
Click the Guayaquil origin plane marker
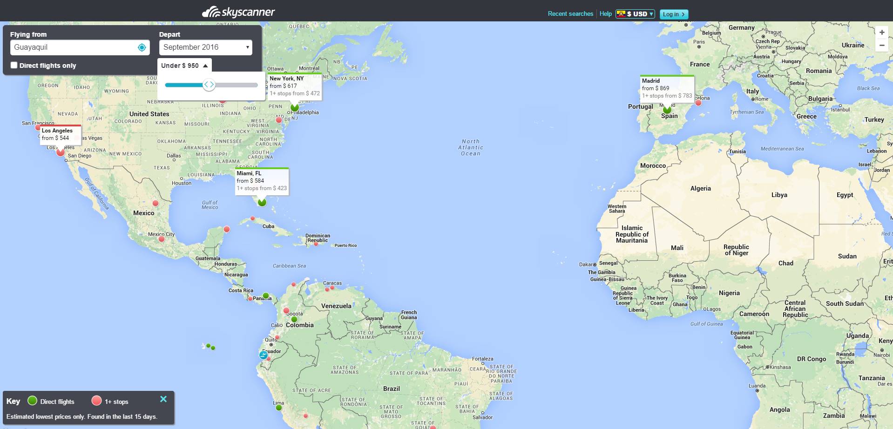click(x=264, y=355)
